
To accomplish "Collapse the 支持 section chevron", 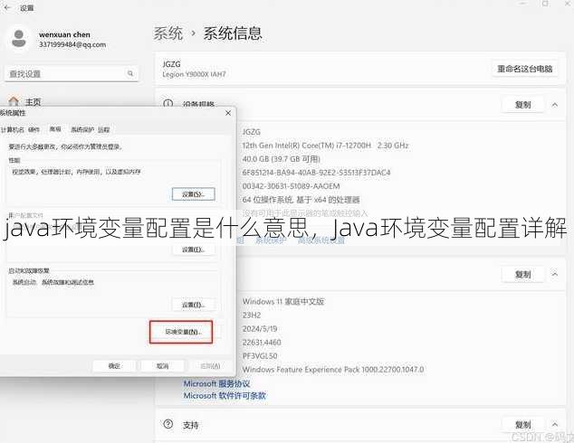I will pos(555,424).
